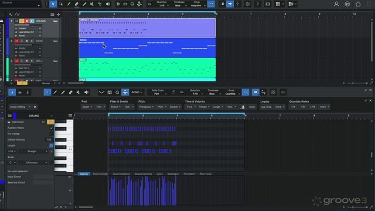Select the Range tool in the top toolbar

pos(61,4)
